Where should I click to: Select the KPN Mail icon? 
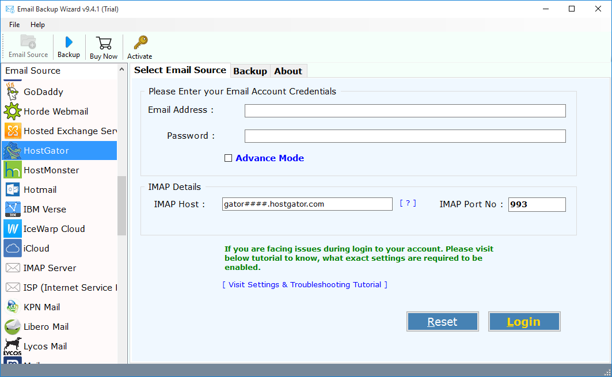point(13,307)
